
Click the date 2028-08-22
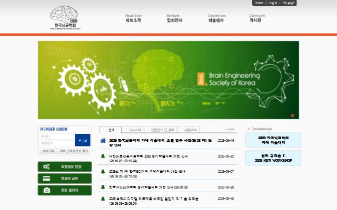tap(226, 156)
